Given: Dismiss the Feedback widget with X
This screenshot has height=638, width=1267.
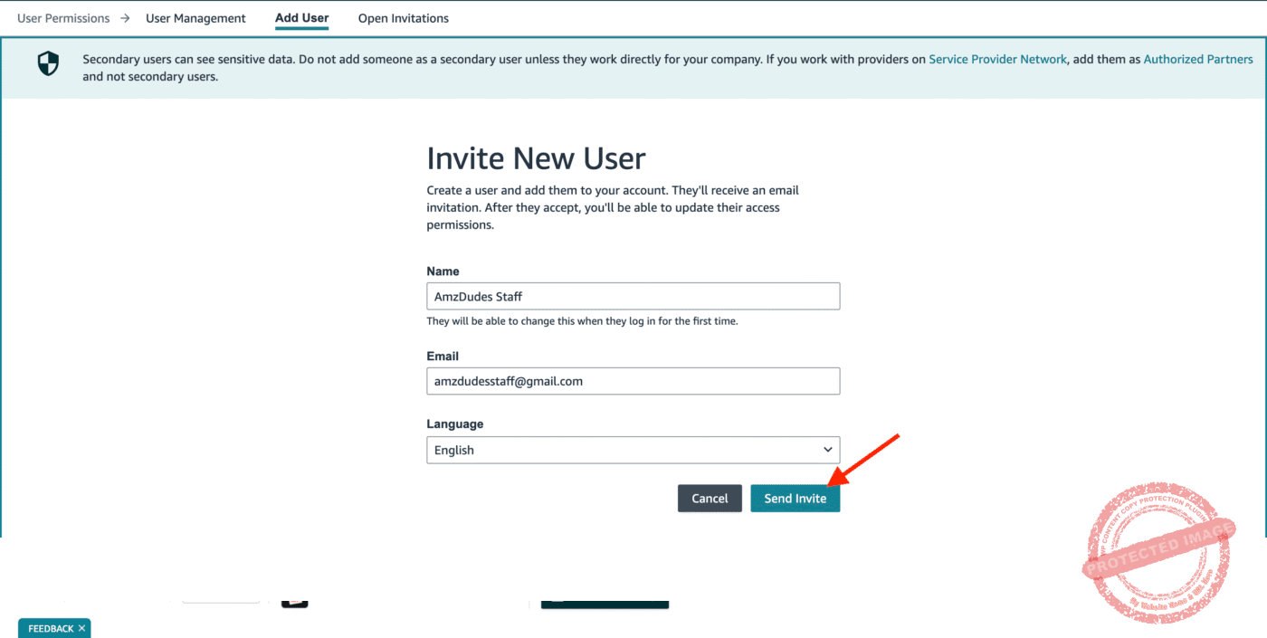Looking at the screenshot, I should 81,628.
